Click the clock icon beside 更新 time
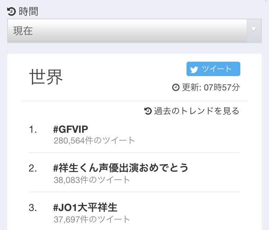The width and height of the screenshot is (269, 230). point(176,87)
